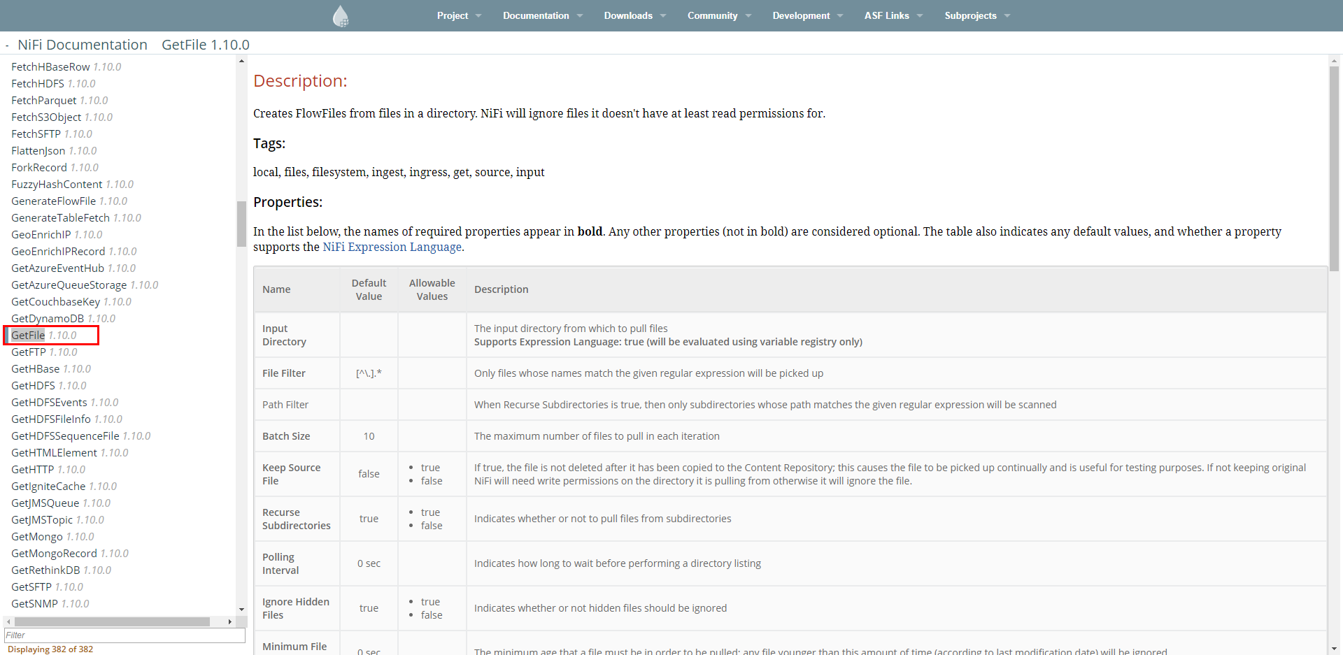The height and width of the screenshot is (655, 1343).
Task: Select GetIgniteCache 1.10.0 entry
Action: pos(64,487)
